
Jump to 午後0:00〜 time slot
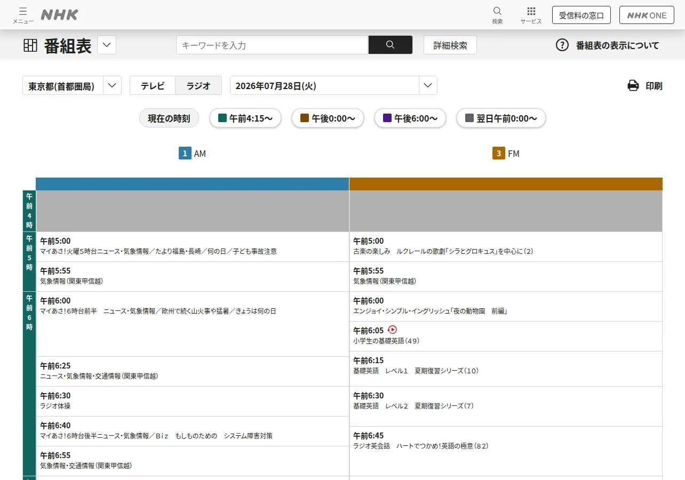coord(328,118)
